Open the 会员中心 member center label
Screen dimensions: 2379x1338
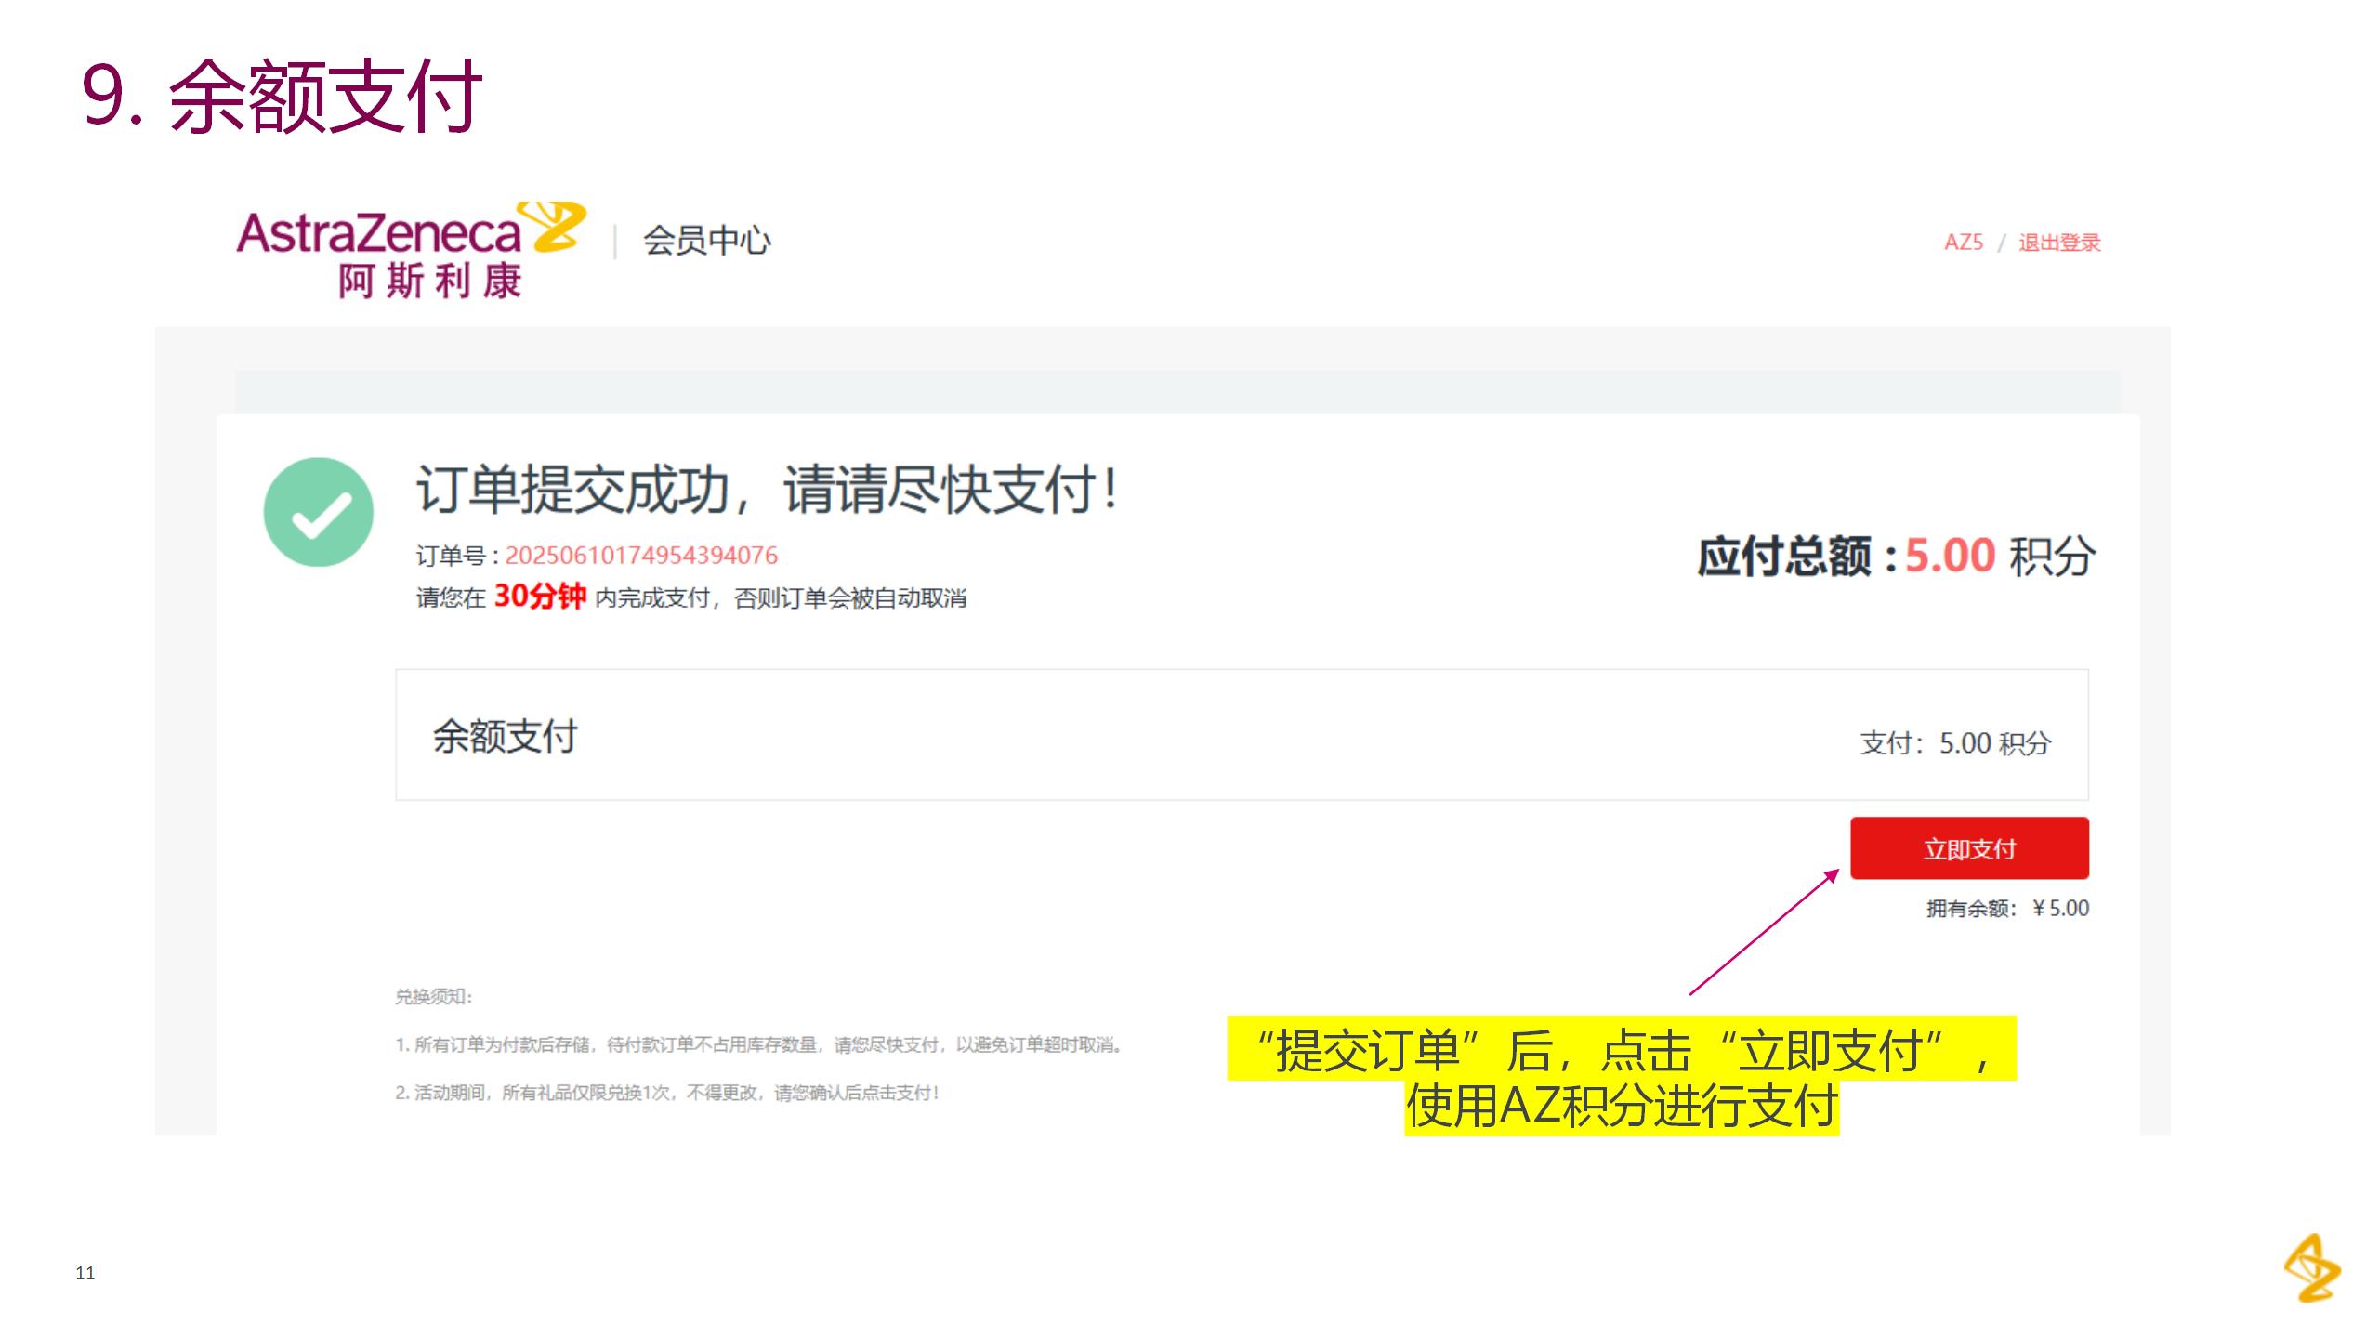coord(706,241)
